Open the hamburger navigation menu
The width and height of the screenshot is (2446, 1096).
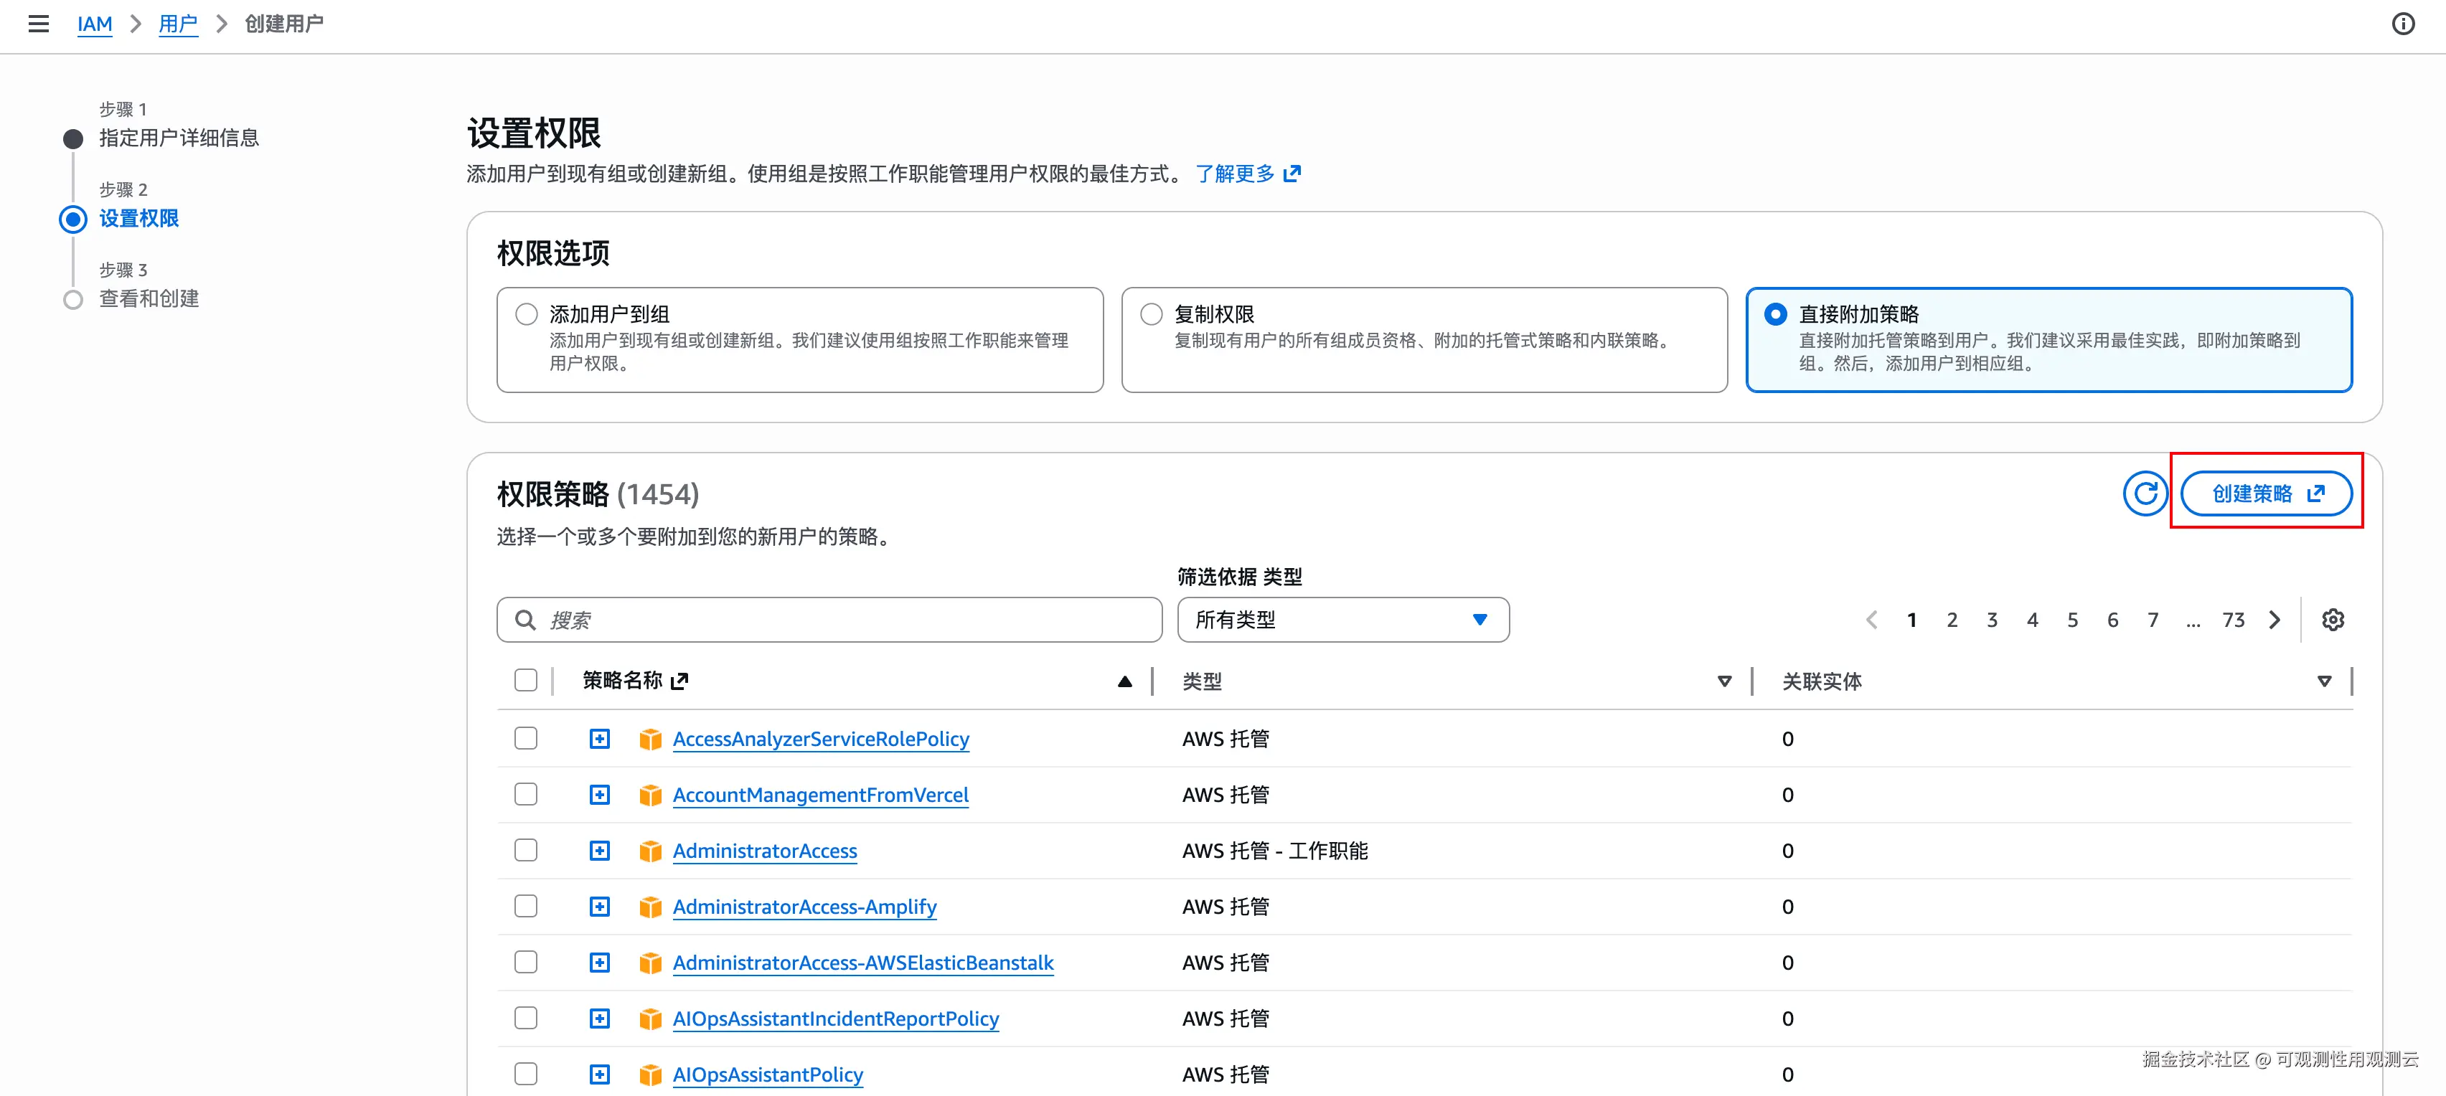point(38,24)
